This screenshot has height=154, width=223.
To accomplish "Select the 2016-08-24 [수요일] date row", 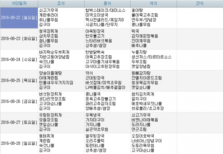I will click(19, 59).
